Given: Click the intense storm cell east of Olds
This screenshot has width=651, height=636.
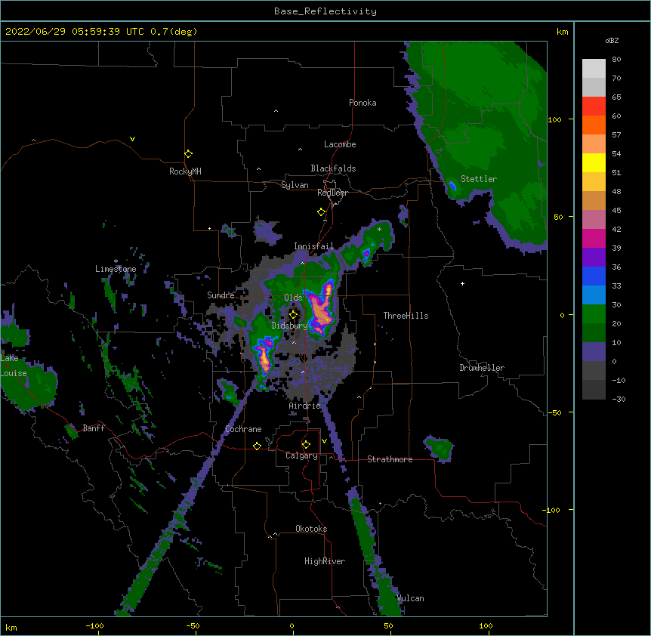Looking at the screenshot, I should (320, 309).
